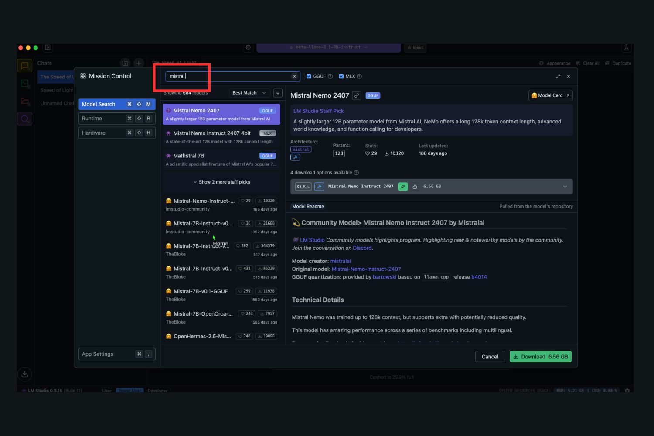The height and width of the screenshot is (436, 654).
Task: Click the Appearance option in the chat header
Action: click(x=555, y=63)
